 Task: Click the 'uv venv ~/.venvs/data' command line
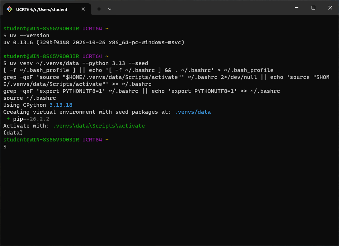coord(76,63)
